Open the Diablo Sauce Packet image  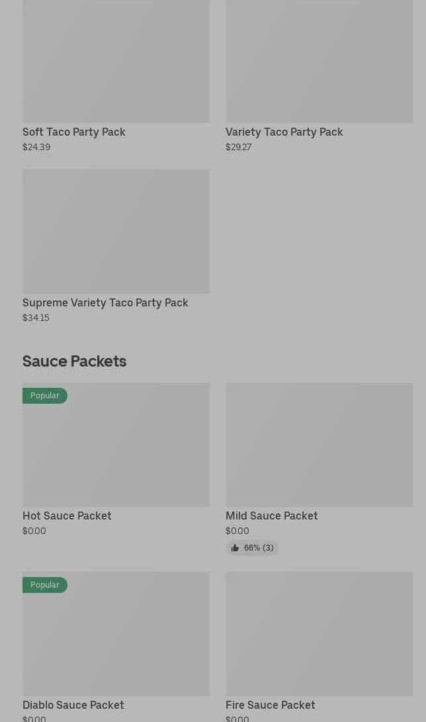click(x=116, y=639)
